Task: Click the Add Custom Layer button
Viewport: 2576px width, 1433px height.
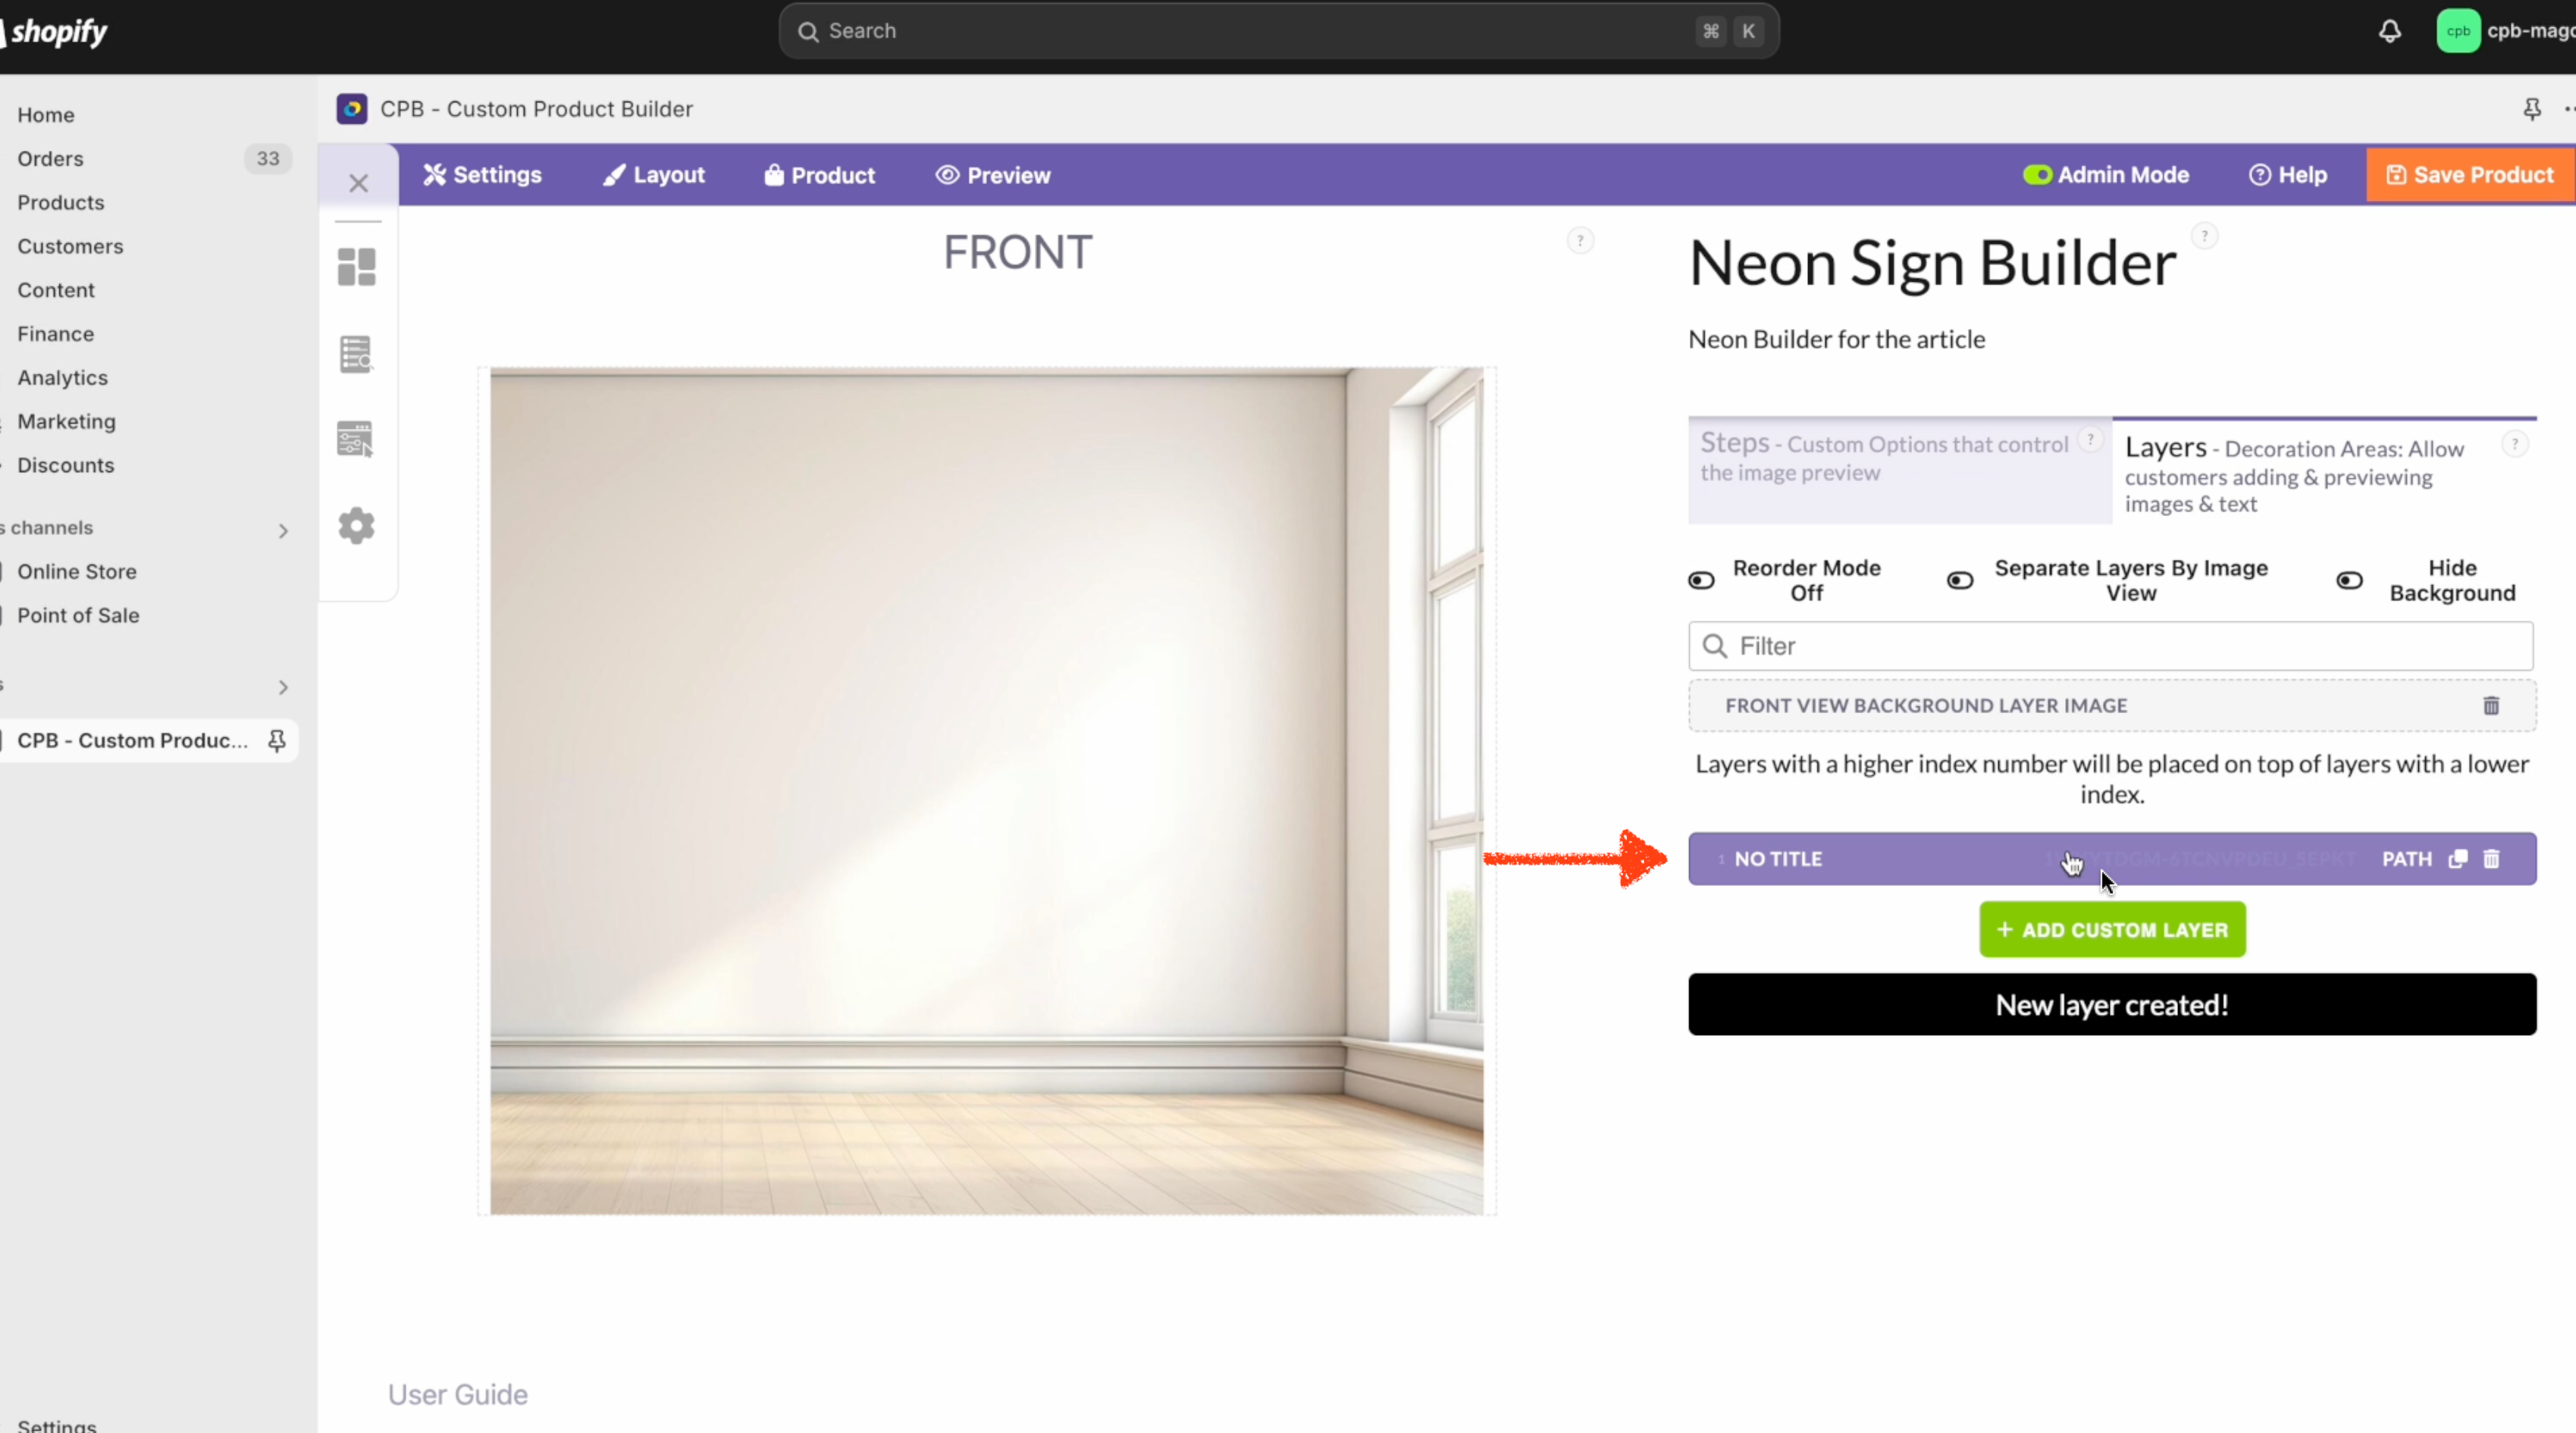Action: (2112, 929)
